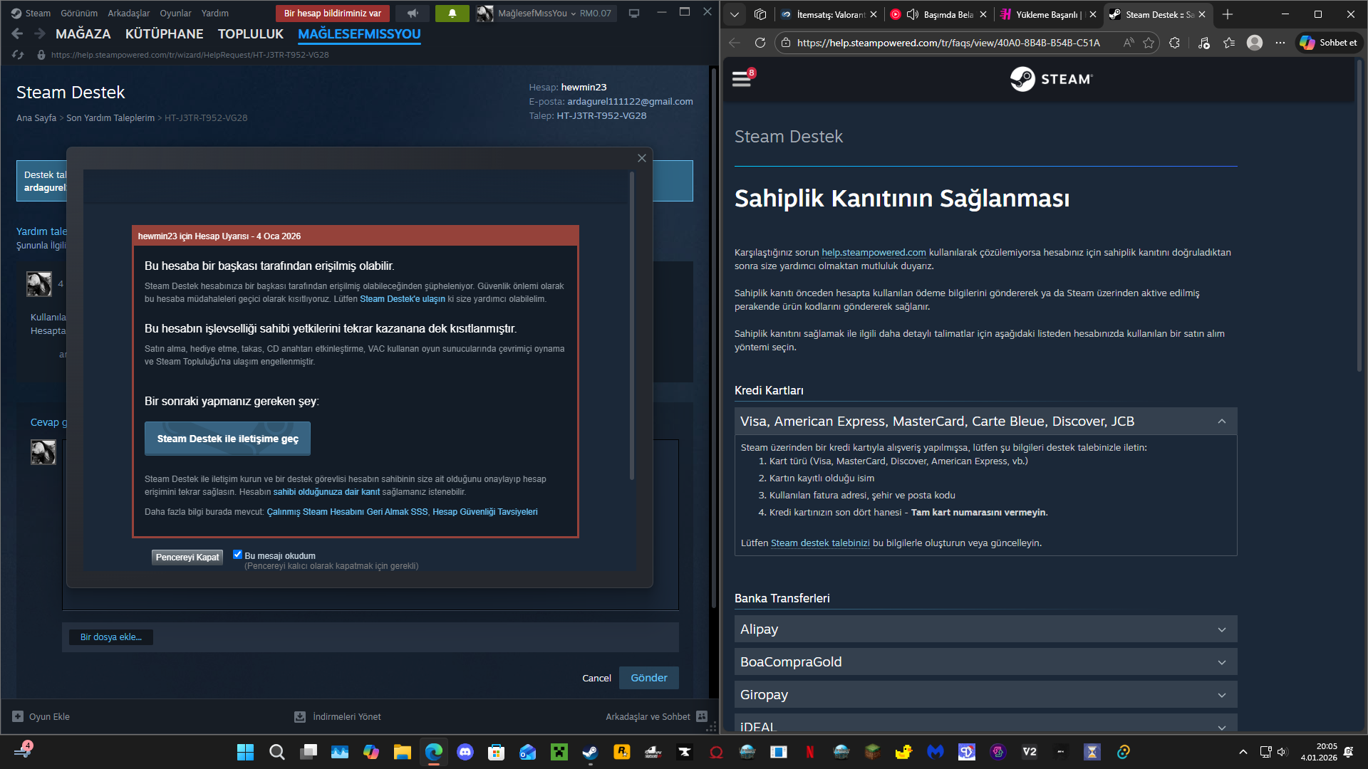Open help.steampowered.com link in the article

coord(874,253)
